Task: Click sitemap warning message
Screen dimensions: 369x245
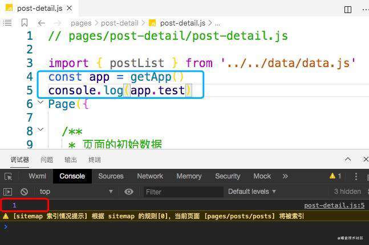Action: 158,216
